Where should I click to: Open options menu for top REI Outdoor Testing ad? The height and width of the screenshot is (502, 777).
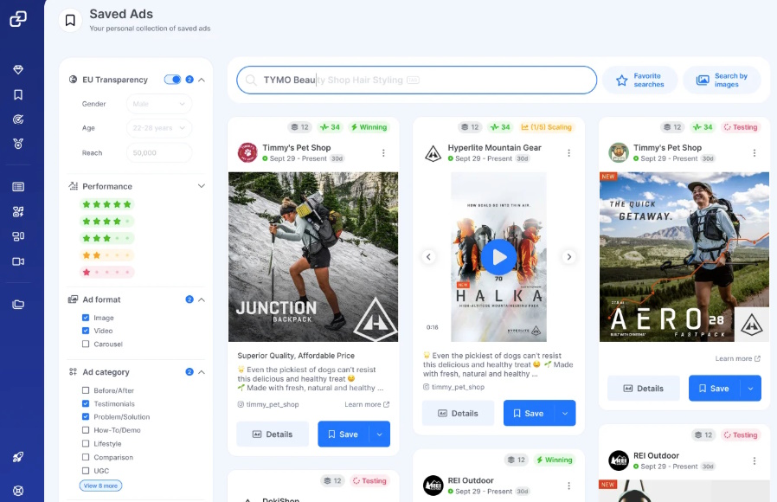(x=755, y=460)
